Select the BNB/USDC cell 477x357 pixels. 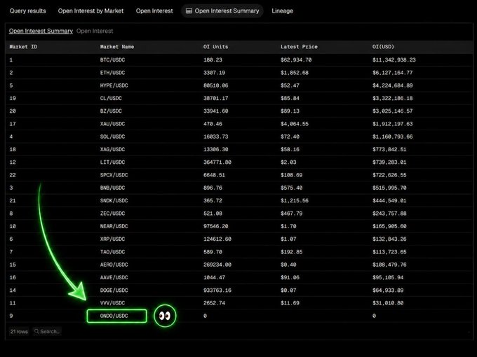(112, 188)
